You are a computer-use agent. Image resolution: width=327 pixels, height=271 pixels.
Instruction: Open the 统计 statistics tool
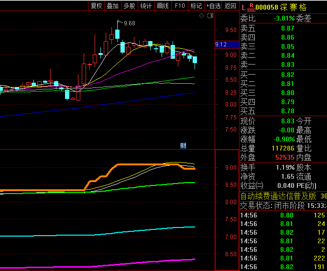coord(146,6)
